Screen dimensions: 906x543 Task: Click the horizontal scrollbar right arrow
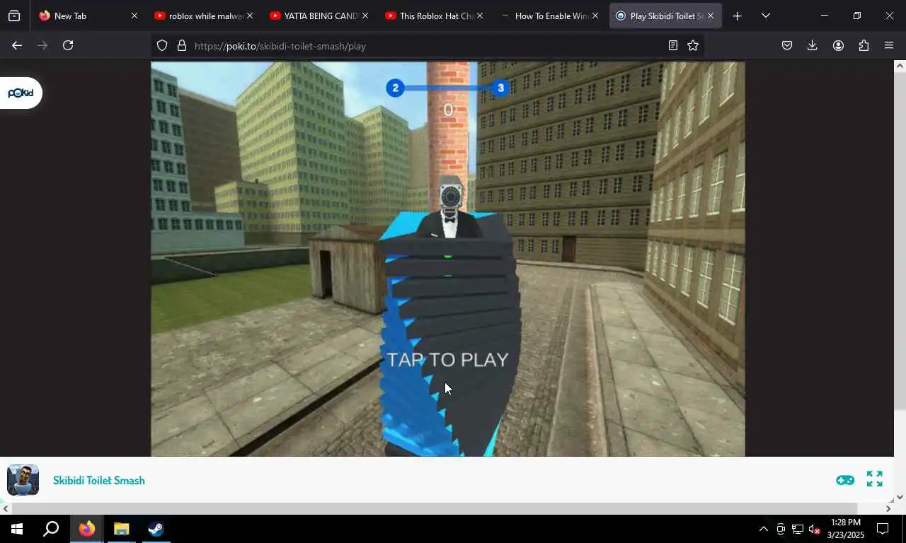888,508
